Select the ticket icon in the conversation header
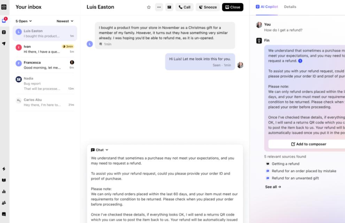The width and height of the screenshot is (345, 223). click(x=169, y=7)
